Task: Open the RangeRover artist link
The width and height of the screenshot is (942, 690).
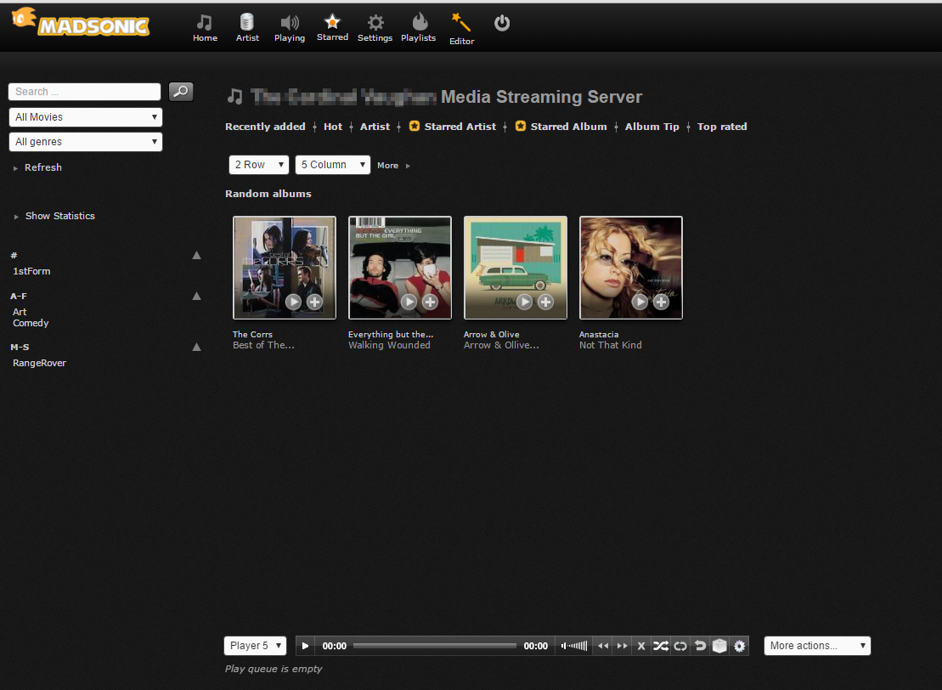Action: tap(39, 363)
